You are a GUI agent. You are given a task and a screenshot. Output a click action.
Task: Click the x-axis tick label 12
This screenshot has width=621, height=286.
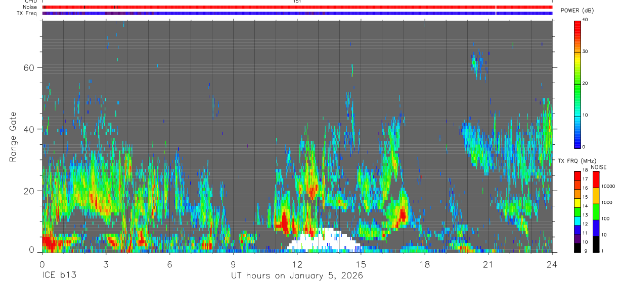[297, 264]
